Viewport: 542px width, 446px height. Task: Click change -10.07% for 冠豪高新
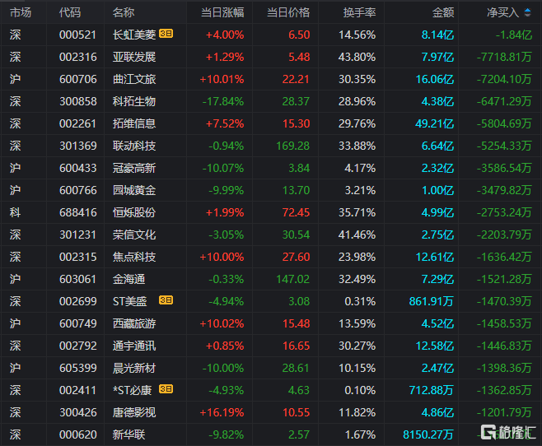(223, 168)
